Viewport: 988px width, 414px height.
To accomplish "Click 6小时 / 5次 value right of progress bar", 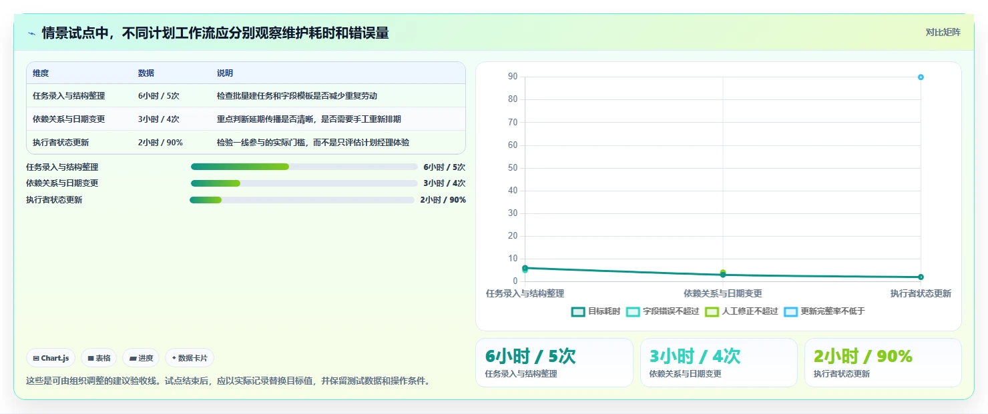I will coord(445,167).
